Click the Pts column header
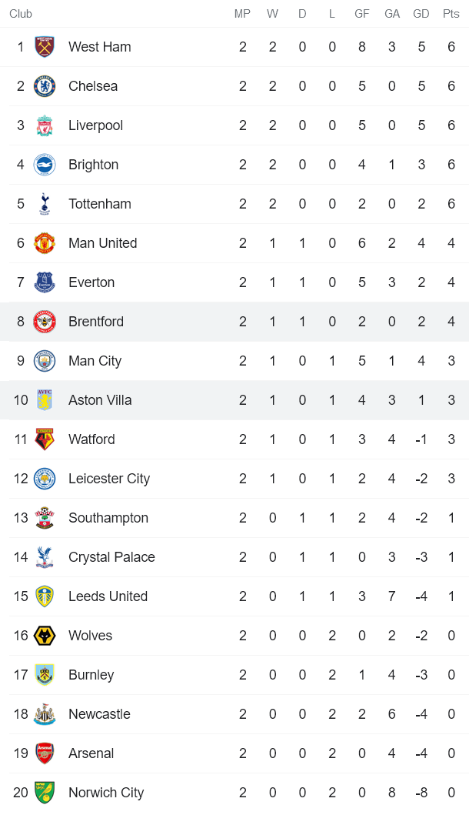 click(x=451, y=14)
